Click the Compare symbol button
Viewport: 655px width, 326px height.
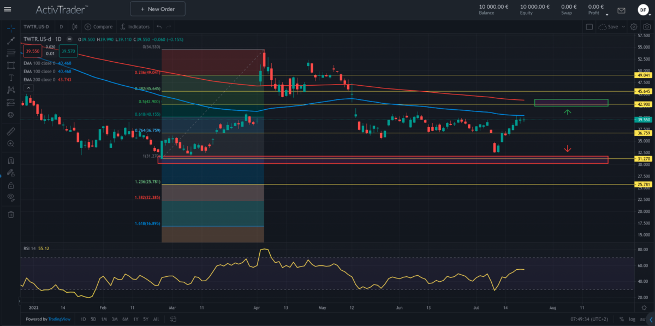pos(98,26)
